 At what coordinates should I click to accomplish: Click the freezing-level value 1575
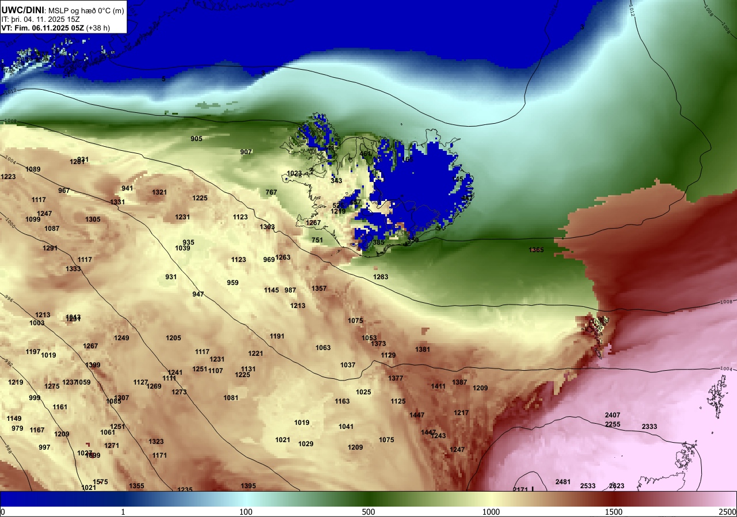100,482
